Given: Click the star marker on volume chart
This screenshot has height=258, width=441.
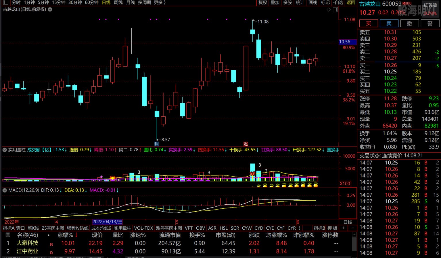Looking at the screenshot, I should click(x=101, y=177).
